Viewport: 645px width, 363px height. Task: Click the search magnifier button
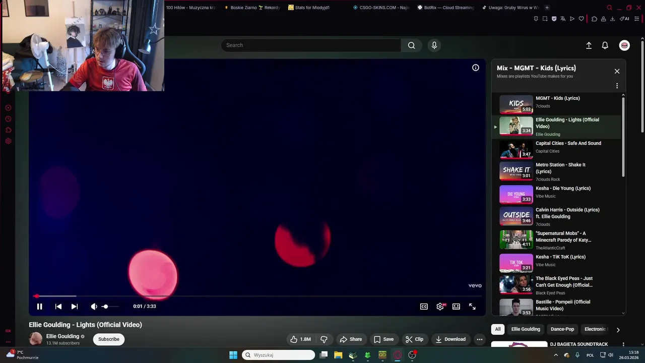pyautogui.click(x=412, y=45)
